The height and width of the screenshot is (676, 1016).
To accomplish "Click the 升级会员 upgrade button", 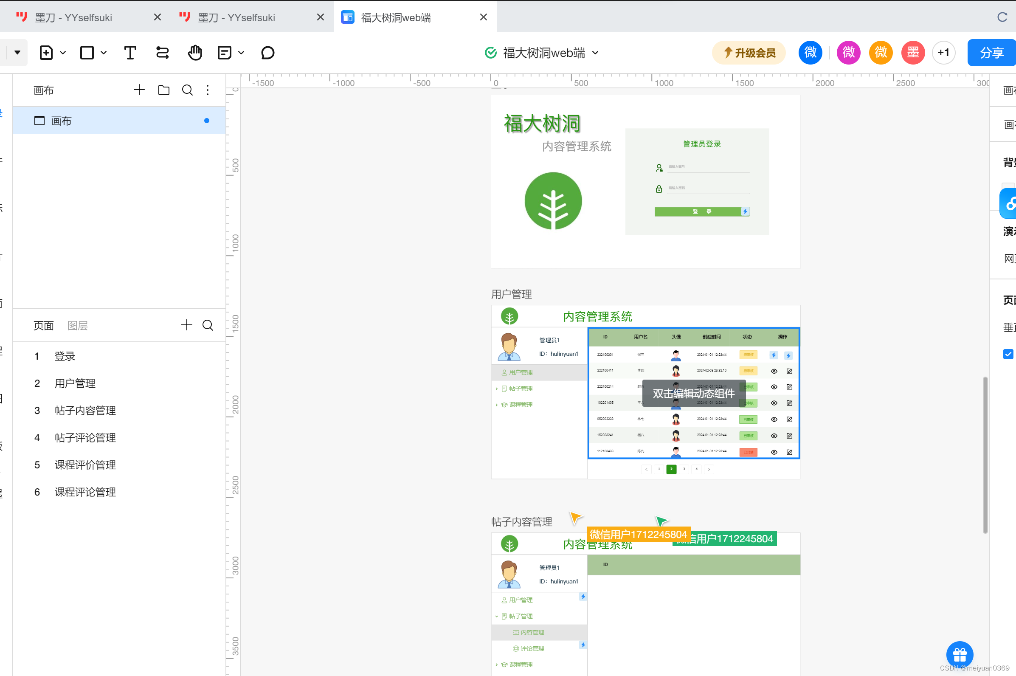I will click(749, 52).
